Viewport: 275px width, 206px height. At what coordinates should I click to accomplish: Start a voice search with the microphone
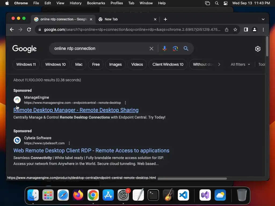(x=165, y=49)
